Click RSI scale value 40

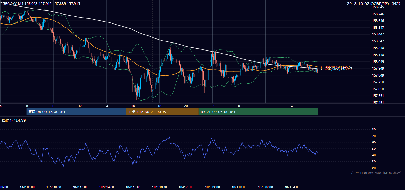click(x=374, y=155)
